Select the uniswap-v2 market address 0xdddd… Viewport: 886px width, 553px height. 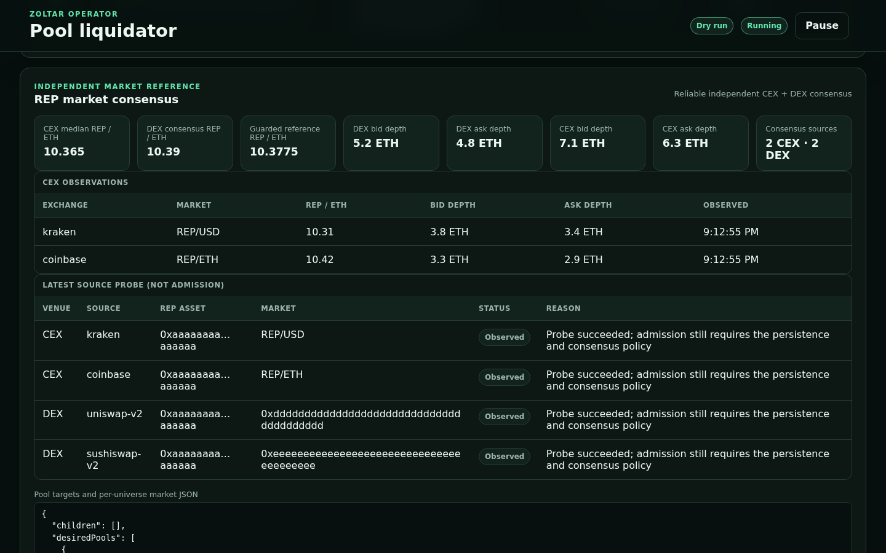[x=361, y=420]
